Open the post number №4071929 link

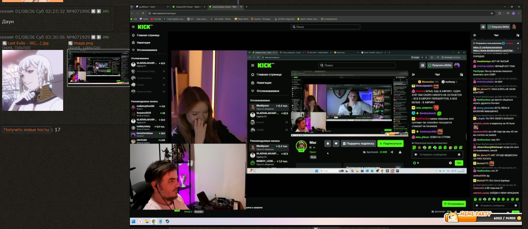pyautogui.click(x=78, y=37)
